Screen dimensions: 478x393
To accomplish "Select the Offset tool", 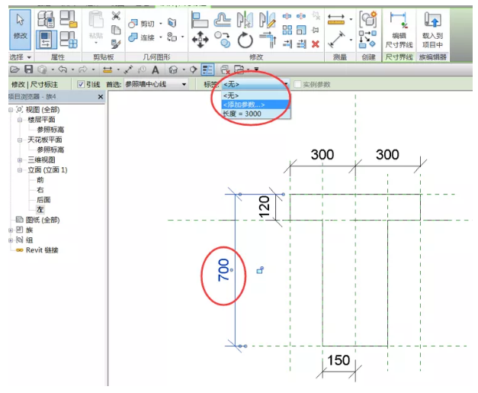I will (223, 20).
